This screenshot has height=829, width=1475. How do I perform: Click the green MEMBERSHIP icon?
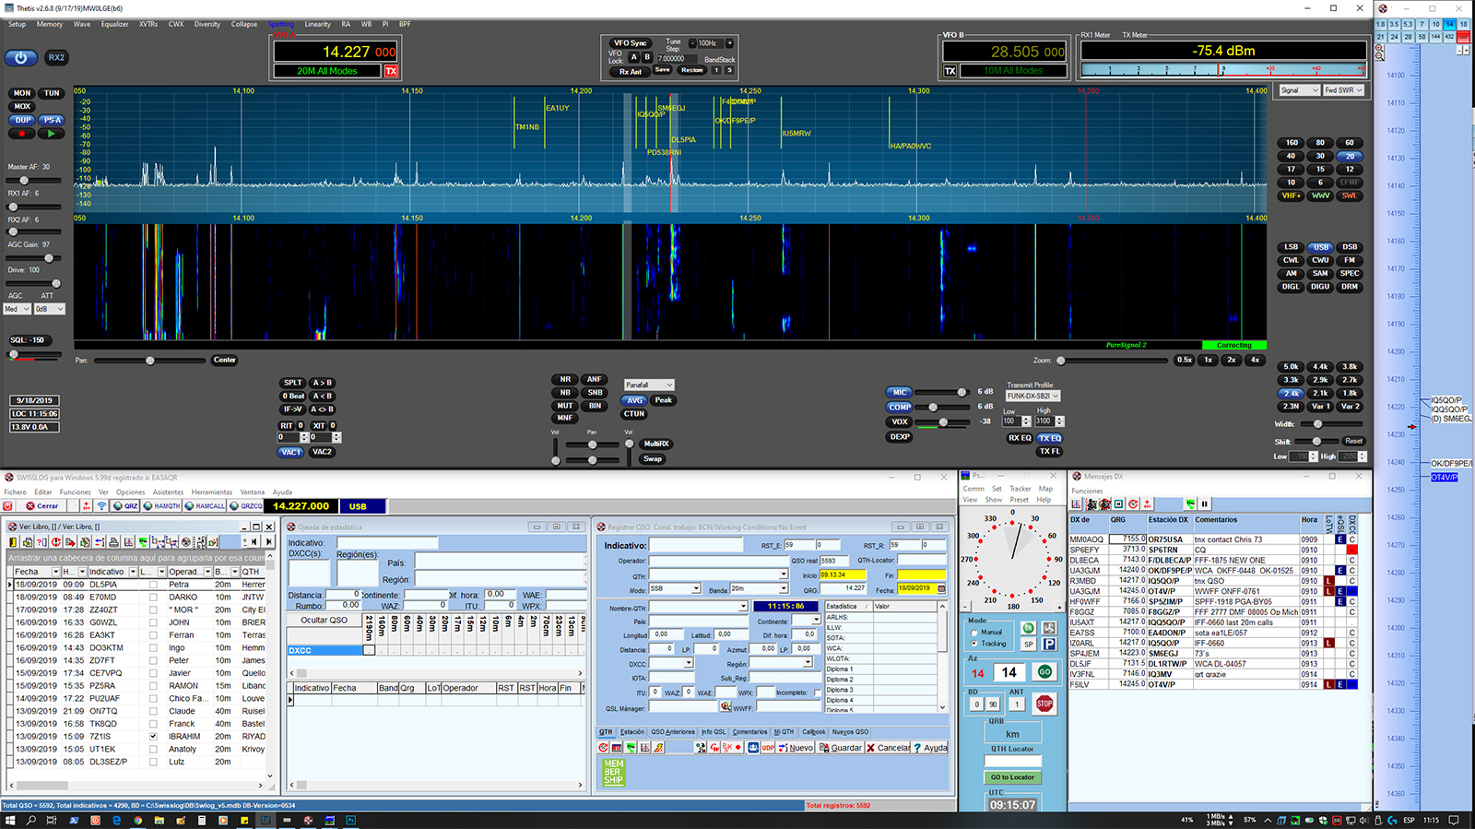click(x=614, y=772)
